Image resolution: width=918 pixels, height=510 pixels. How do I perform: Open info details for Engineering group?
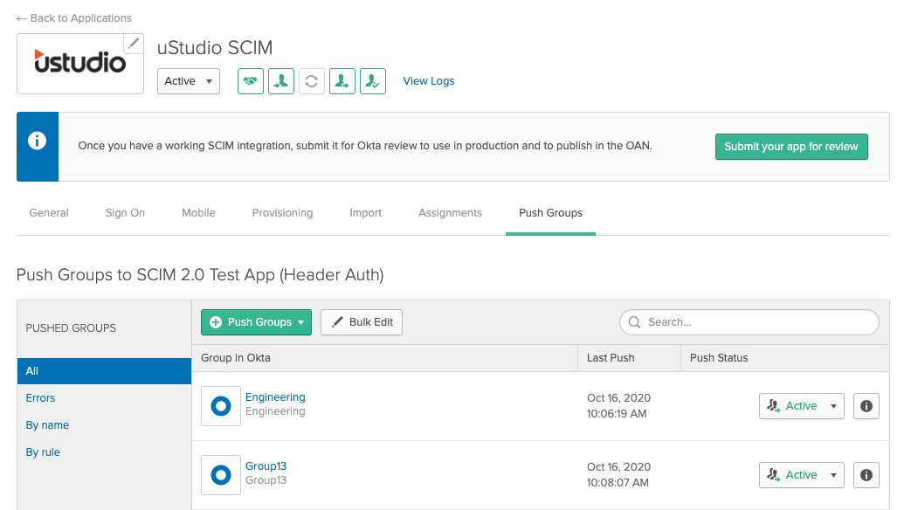point(866,406)
